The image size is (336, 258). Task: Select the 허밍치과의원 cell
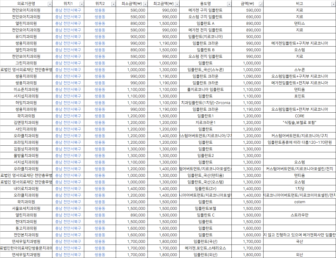[26, 103]
